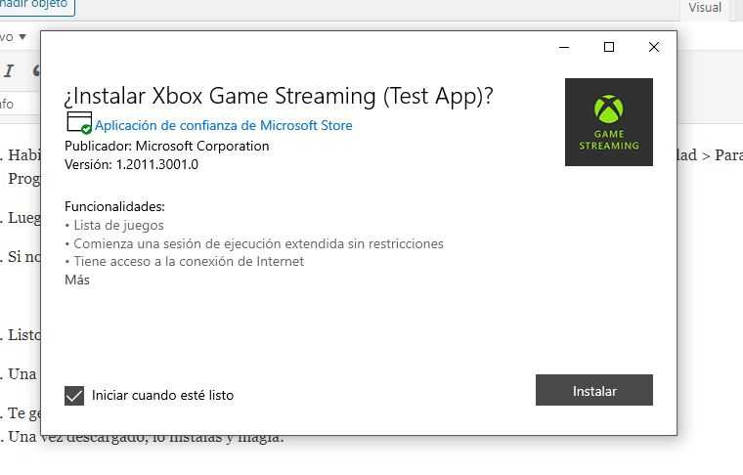Switch to the Visual editor tab
The height and width of the screenshot is (475, 743).
[x=705, y=8]
